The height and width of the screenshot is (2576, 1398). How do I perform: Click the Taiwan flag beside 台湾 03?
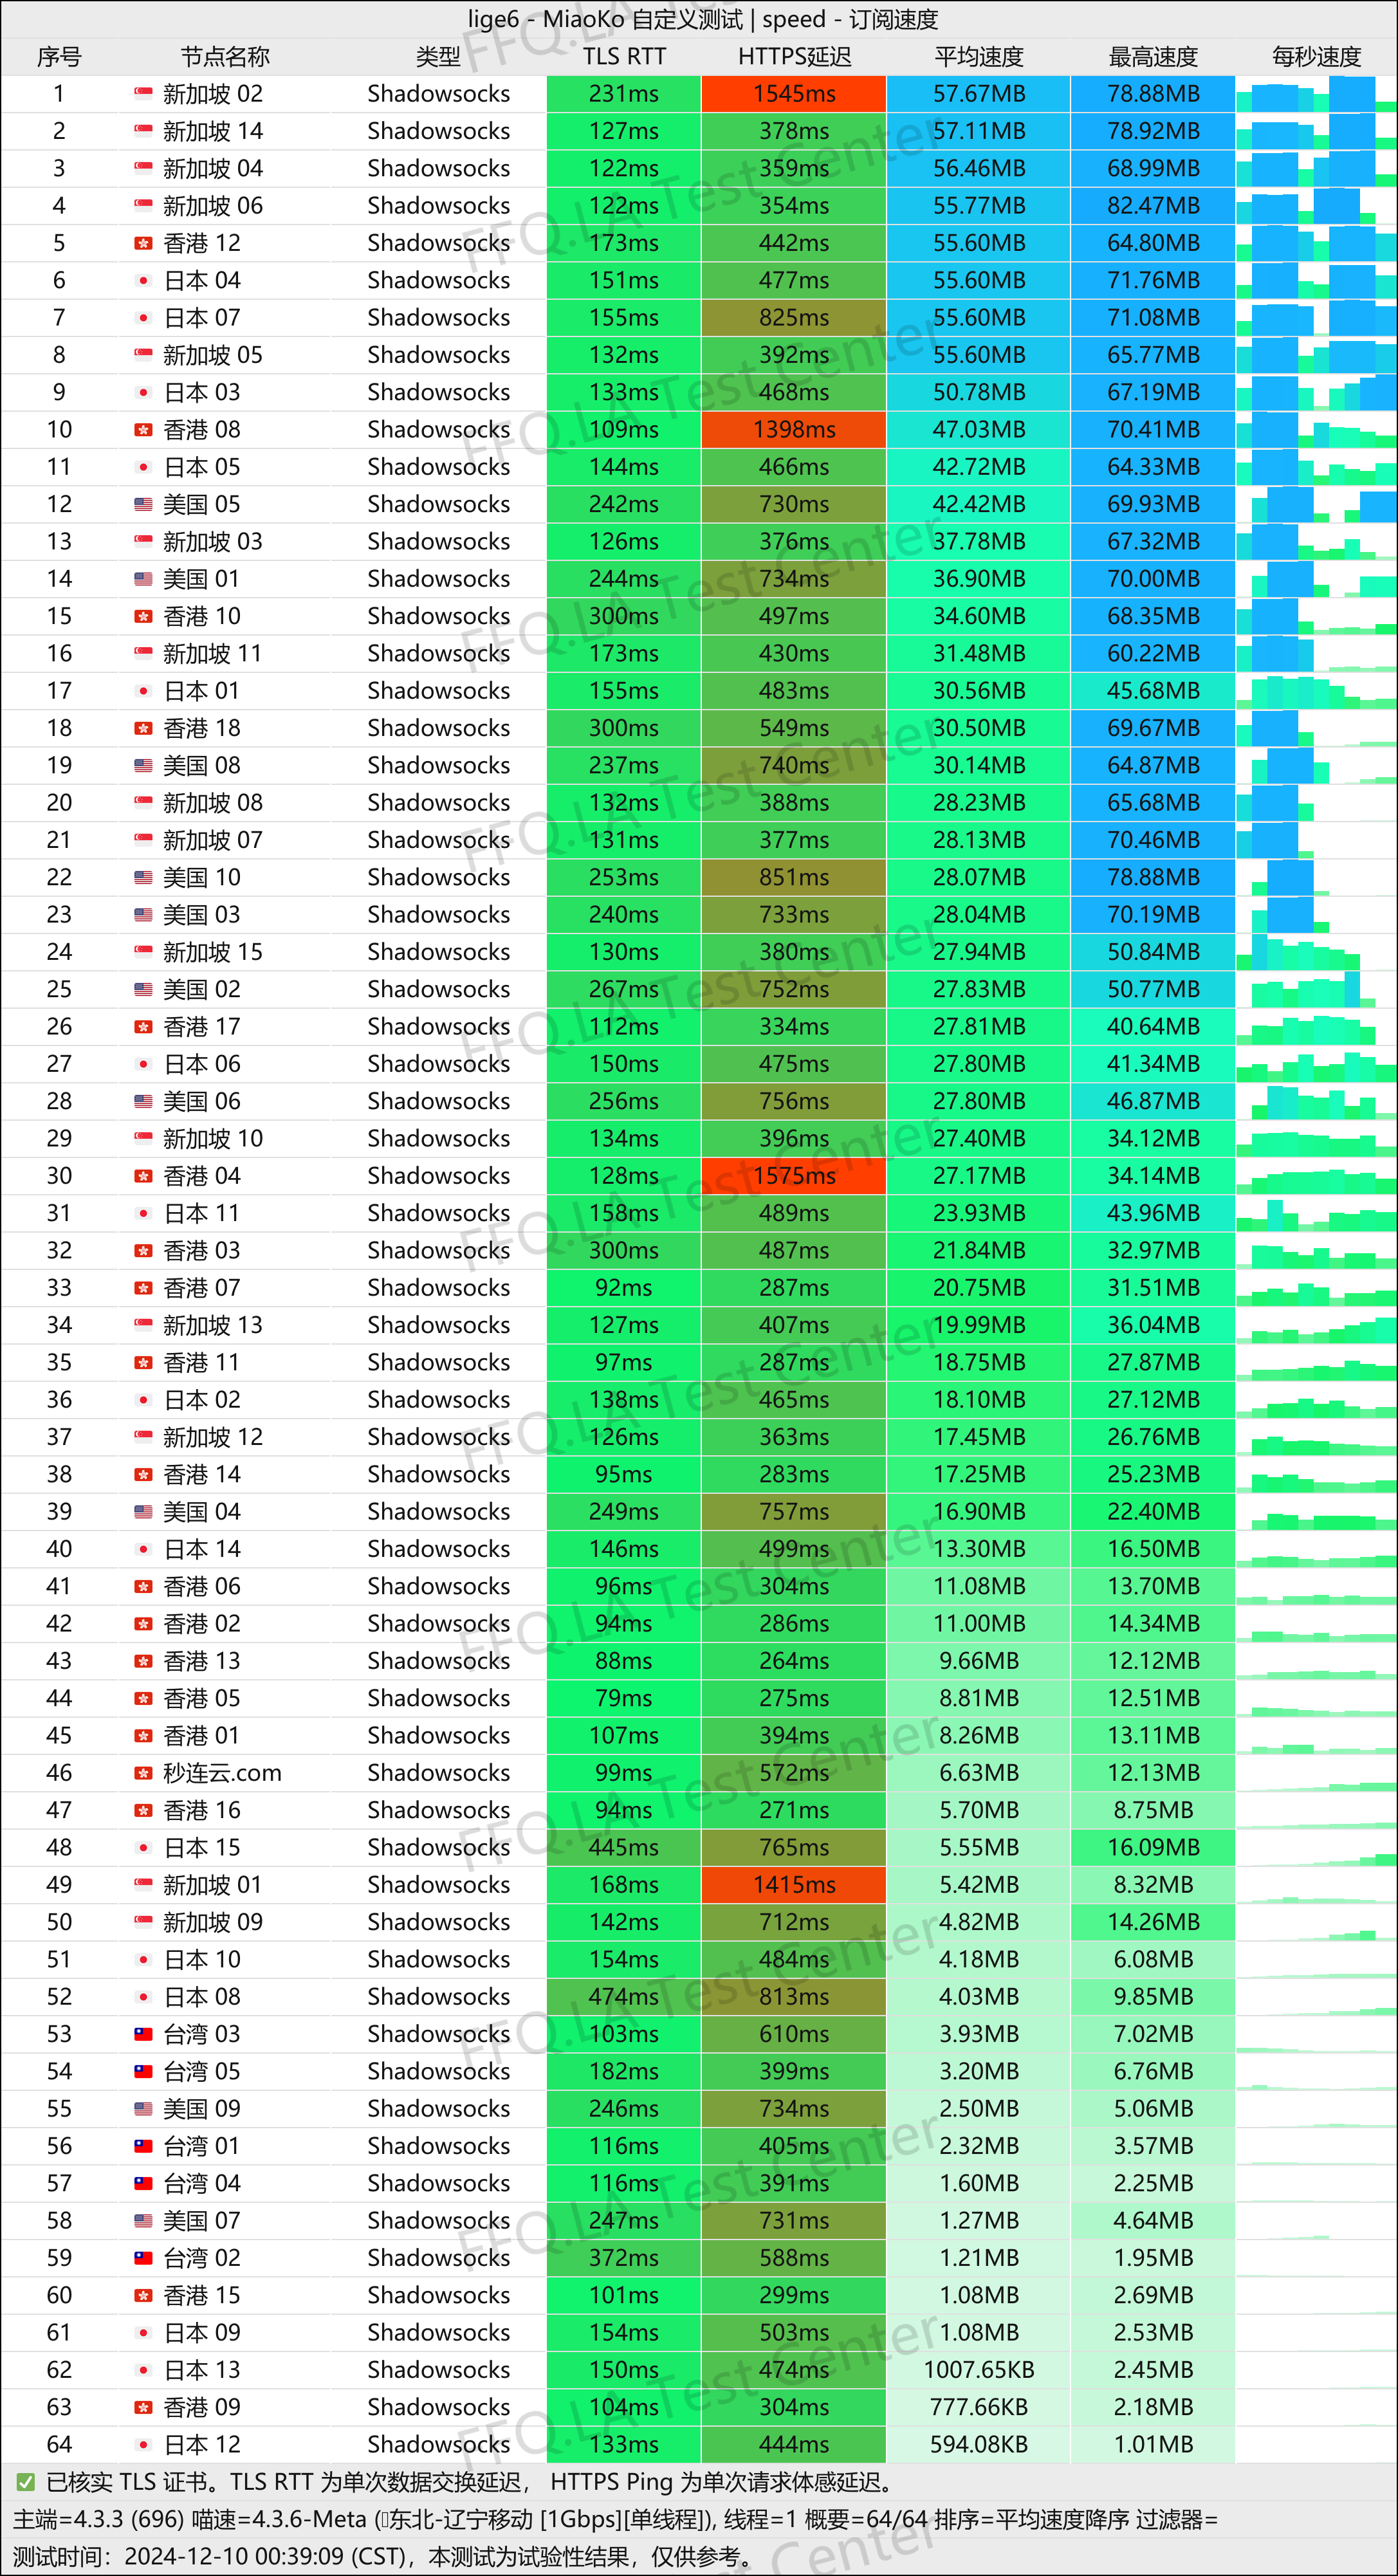pyautogui.click(x=143, y=2034)
